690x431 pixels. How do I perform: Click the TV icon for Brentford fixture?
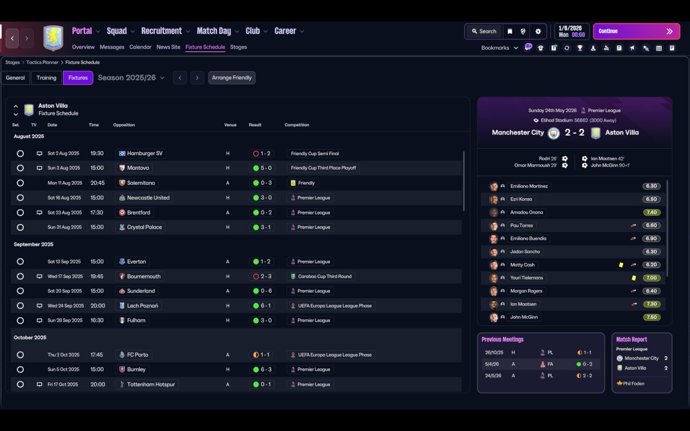pyautogui.click(x=39, y=213)
